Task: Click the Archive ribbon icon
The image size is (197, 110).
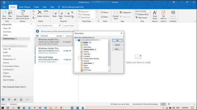Action: click(x=46, y=14)
